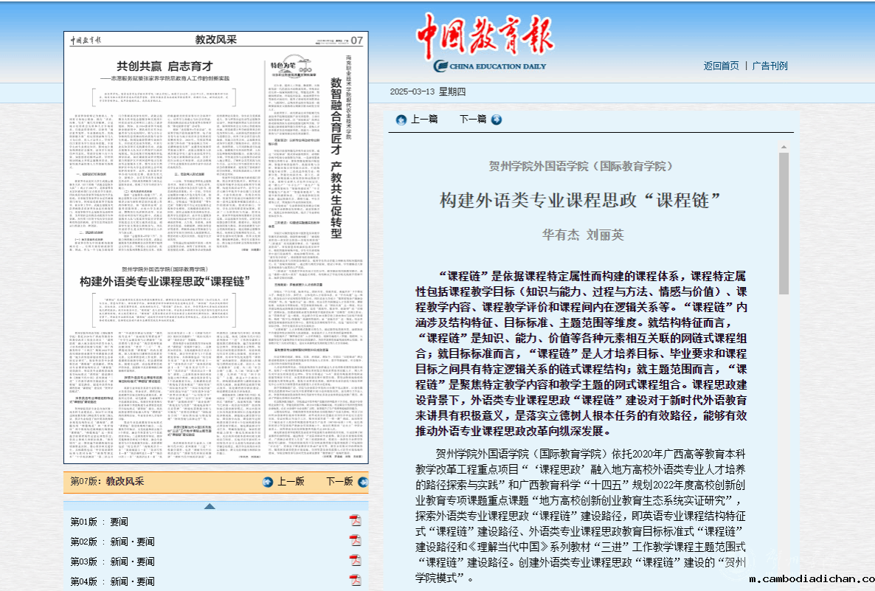Open 构建外语类专业课程思政"课程链" headline on page thumbnail

(x=165, y=281)
